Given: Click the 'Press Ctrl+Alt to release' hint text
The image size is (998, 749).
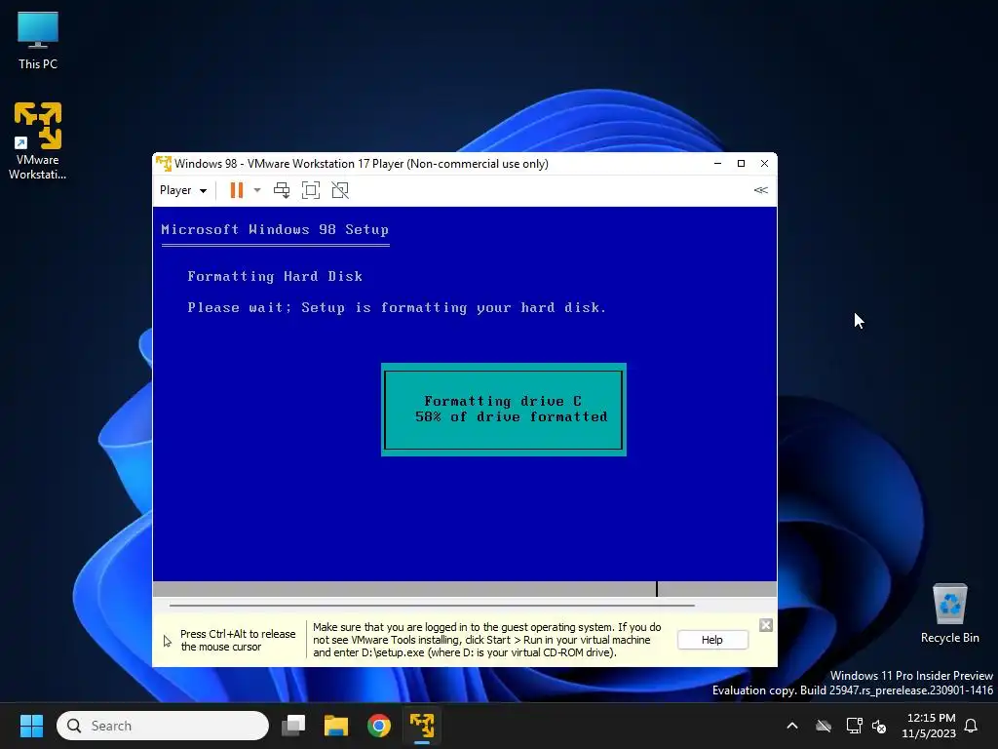Looking at the screenshot, I should pyautogui.click(x=238, y=640).
